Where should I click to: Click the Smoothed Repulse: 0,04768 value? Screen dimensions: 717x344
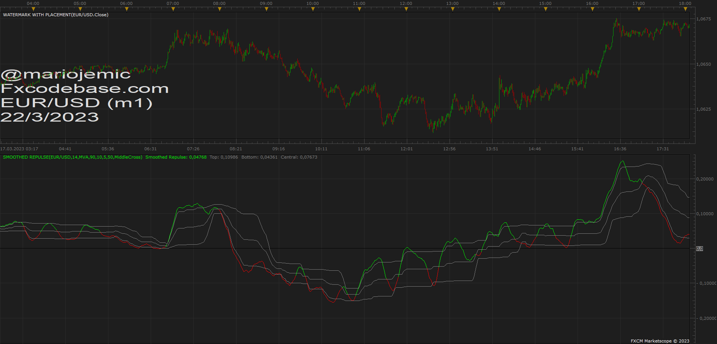[176, 157]
